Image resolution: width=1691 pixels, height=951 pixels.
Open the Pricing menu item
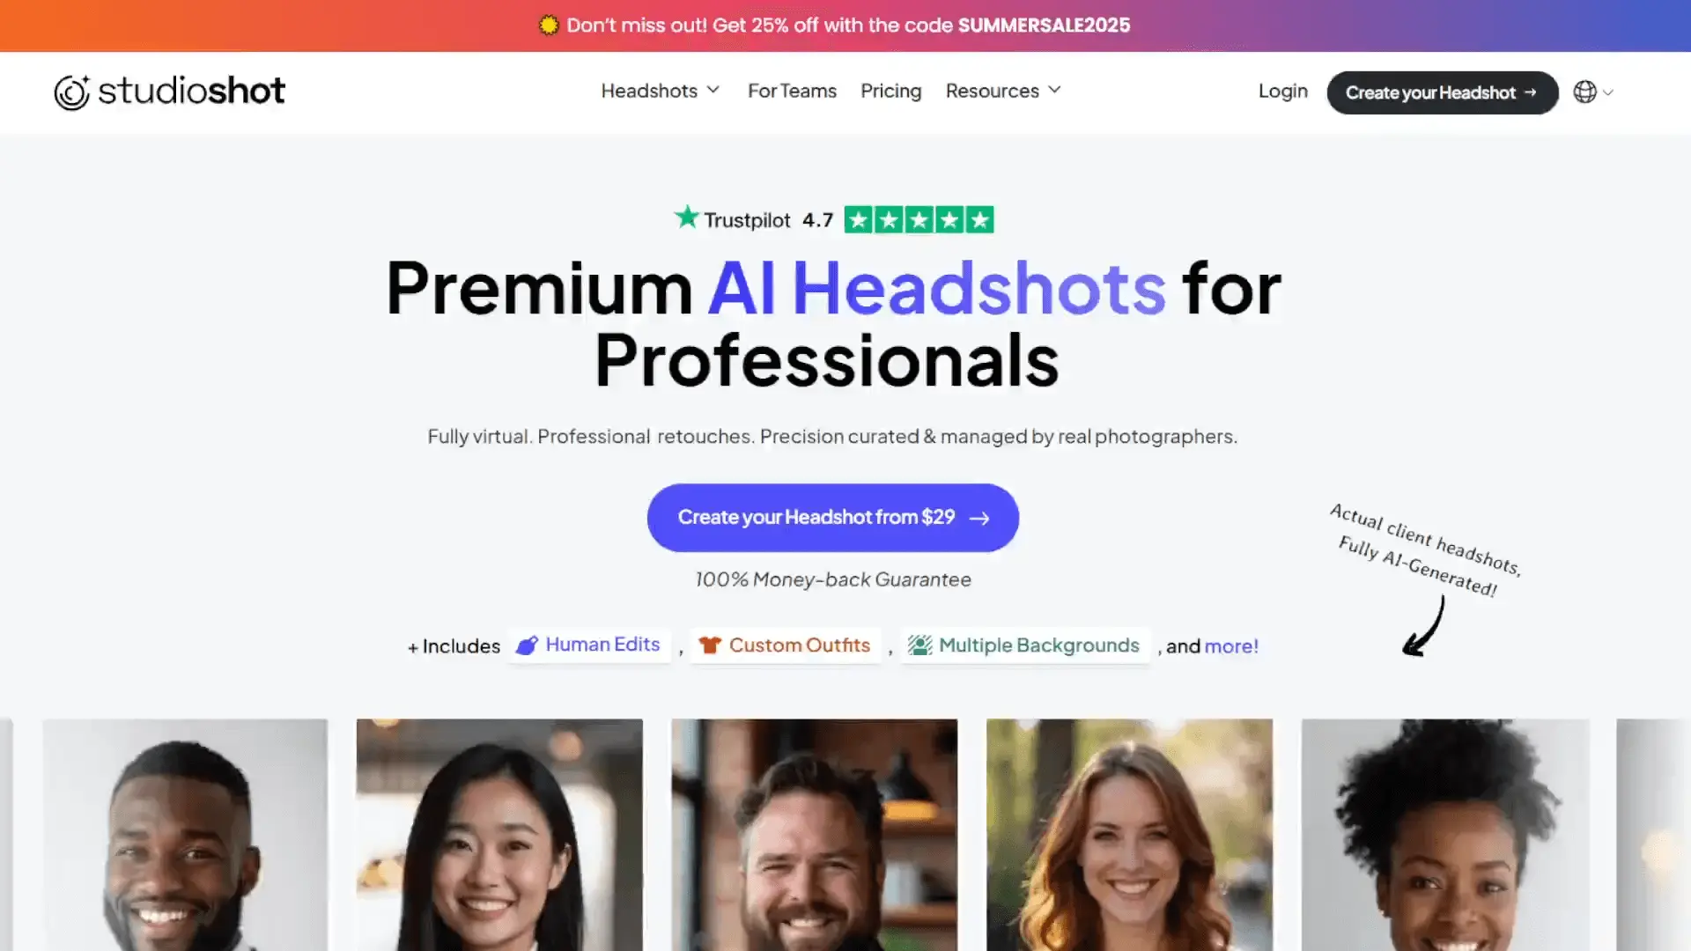pyautogui.click(x=890, y=91)
